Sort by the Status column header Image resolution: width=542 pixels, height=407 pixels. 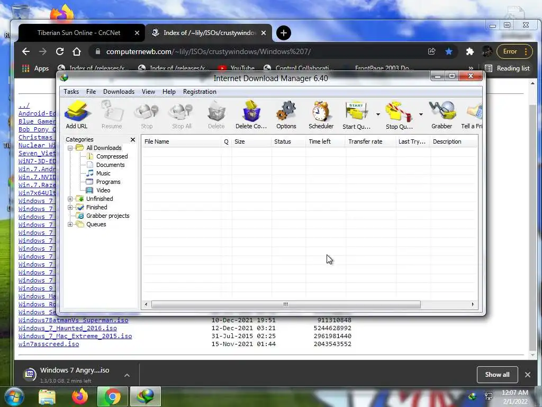(x=288, y=141)
